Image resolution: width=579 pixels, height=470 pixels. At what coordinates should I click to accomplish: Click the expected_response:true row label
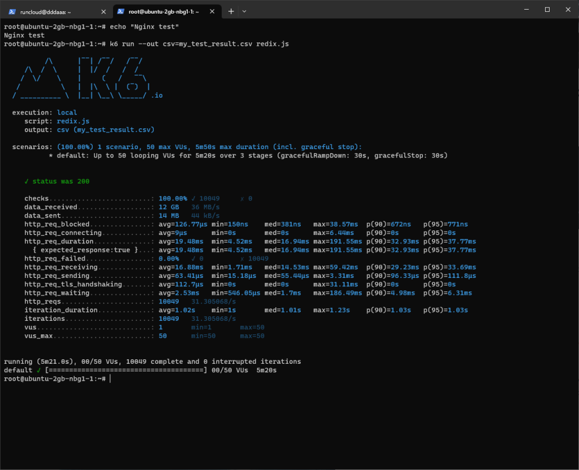click(85, 250)
